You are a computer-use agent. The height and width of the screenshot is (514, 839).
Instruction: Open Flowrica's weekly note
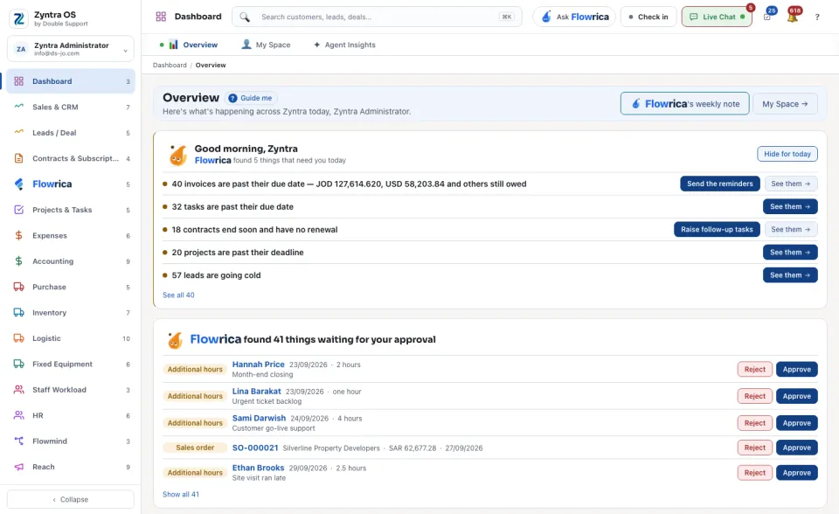[685, 104]
